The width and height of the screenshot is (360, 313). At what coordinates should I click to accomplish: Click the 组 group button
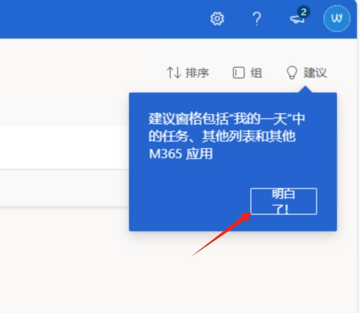tap(247, 73)
